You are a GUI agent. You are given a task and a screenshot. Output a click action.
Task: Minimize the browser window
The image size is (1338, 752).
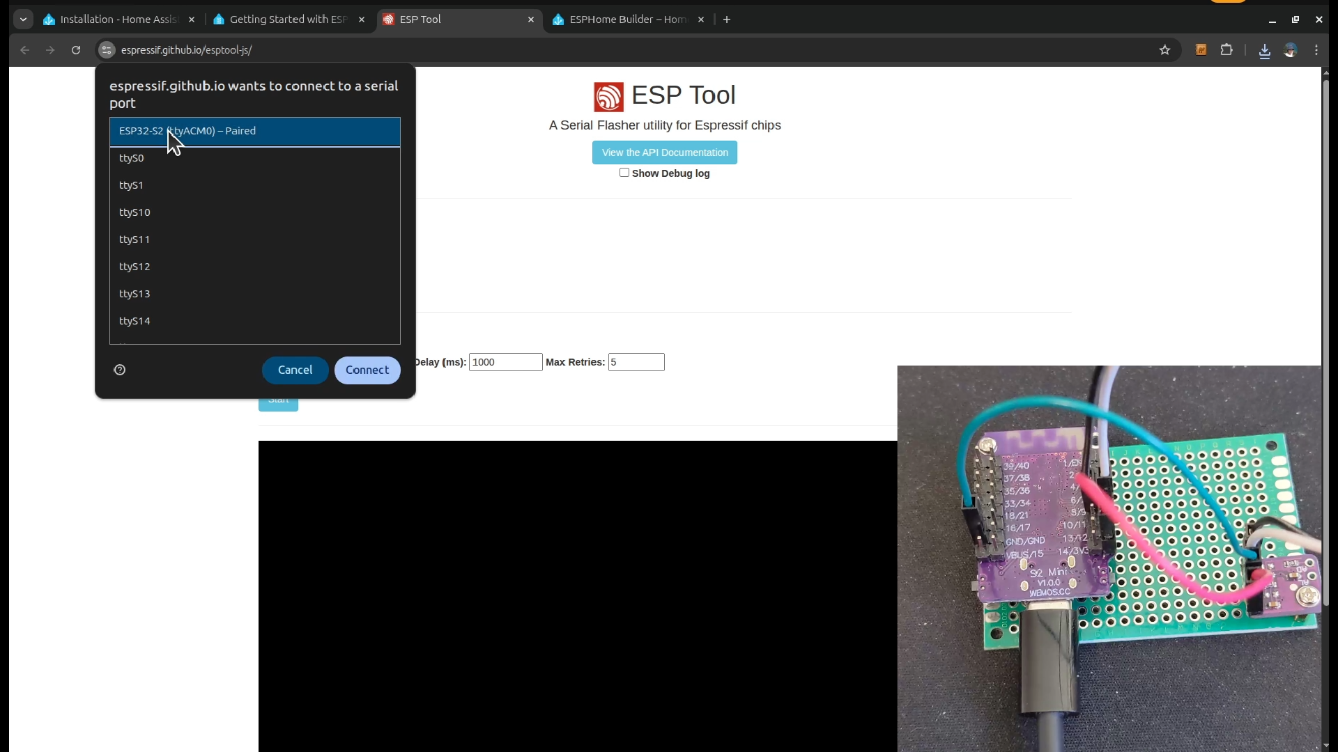pos(1272,19)
